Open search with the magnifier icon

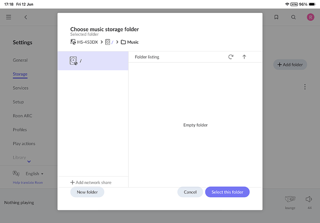point(293,17)
